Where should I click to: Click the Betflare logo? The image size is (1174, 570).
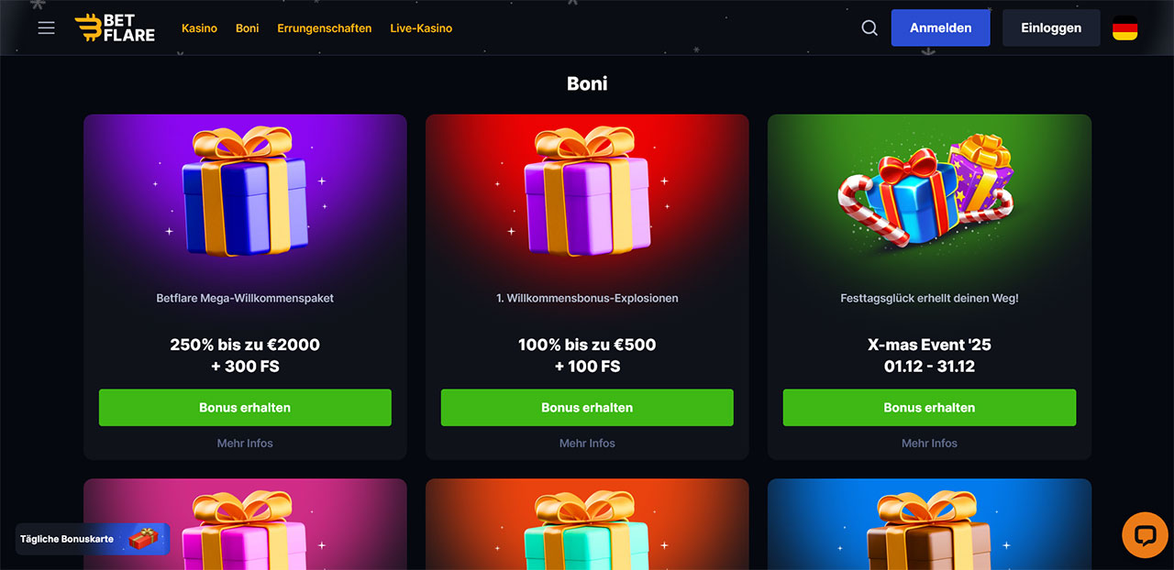tap(115, 27)
